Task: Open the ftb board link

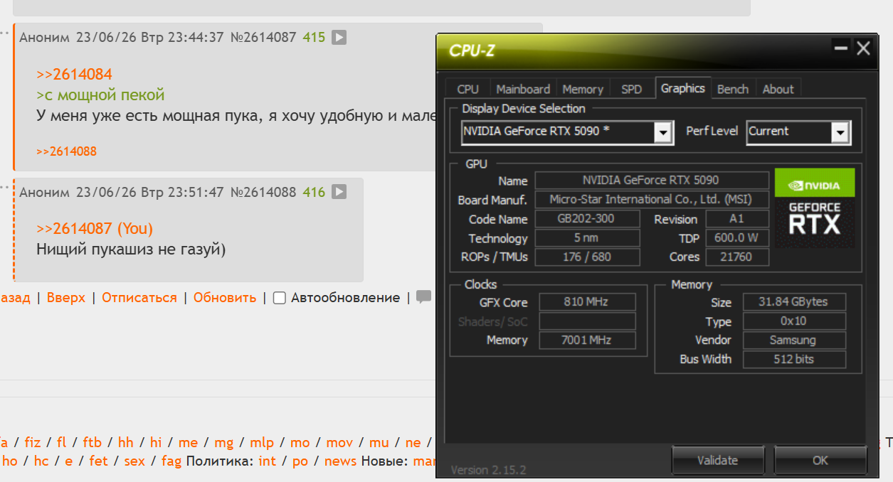Action: tap(92, 443)
